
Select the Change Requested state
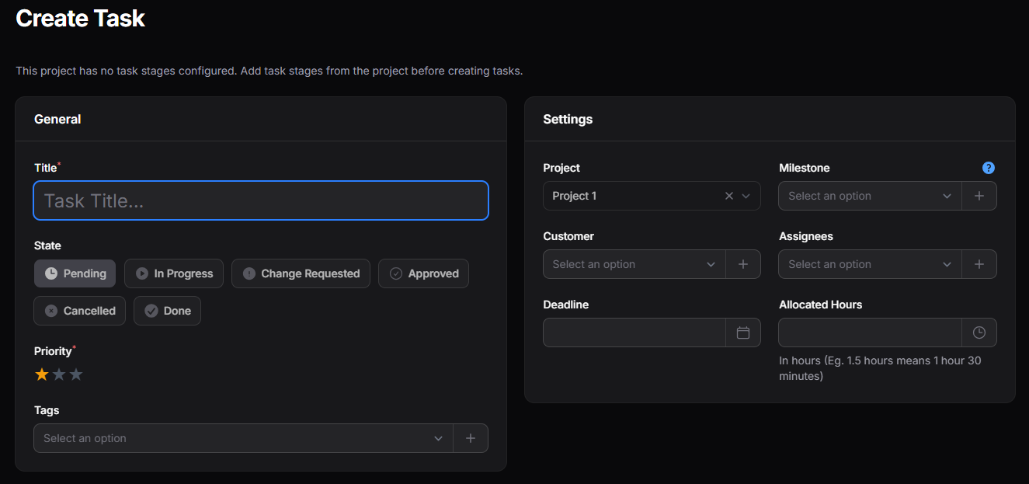pyautogui.click(x=301, y=273)
